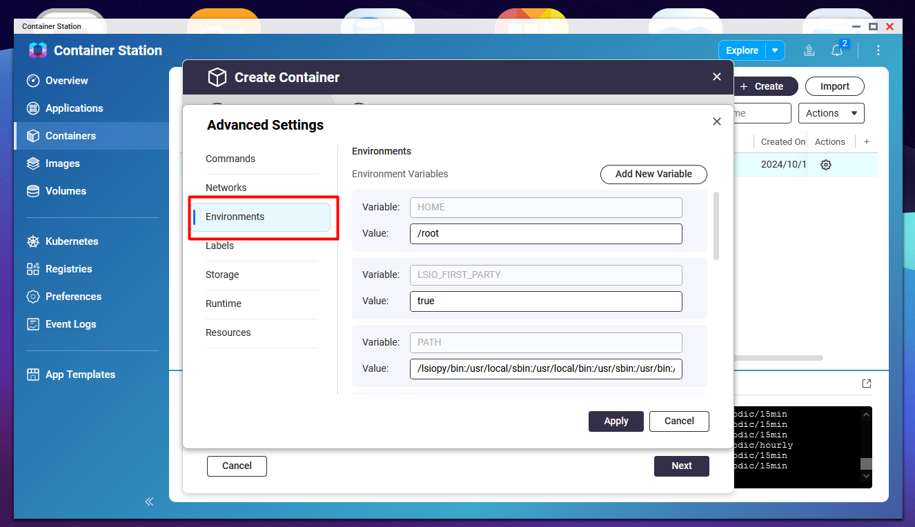Click the plus column expander in table

(867, 141)
